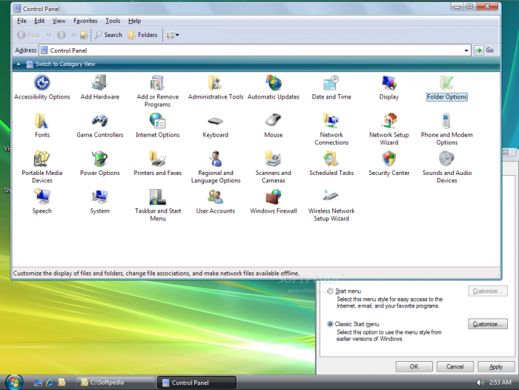
Task: Click OK in the Start Menu dialog
Action: pyautogui.click(x=414, y=366)
